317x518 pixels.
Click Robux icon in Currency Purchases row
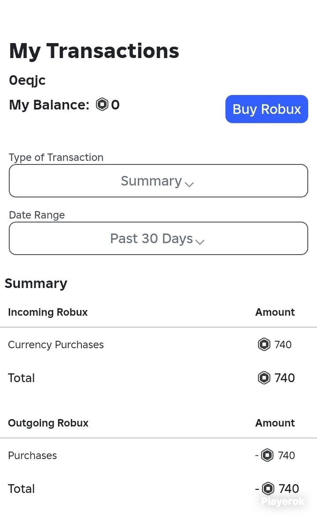(264, 345)
